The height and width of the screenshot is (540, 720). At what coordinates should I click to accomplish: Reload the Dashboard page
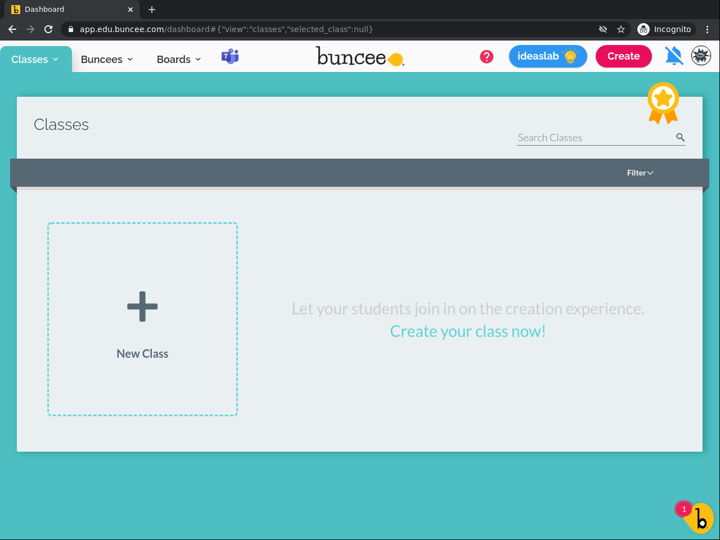pyautogui.click(x=48, y=29)
